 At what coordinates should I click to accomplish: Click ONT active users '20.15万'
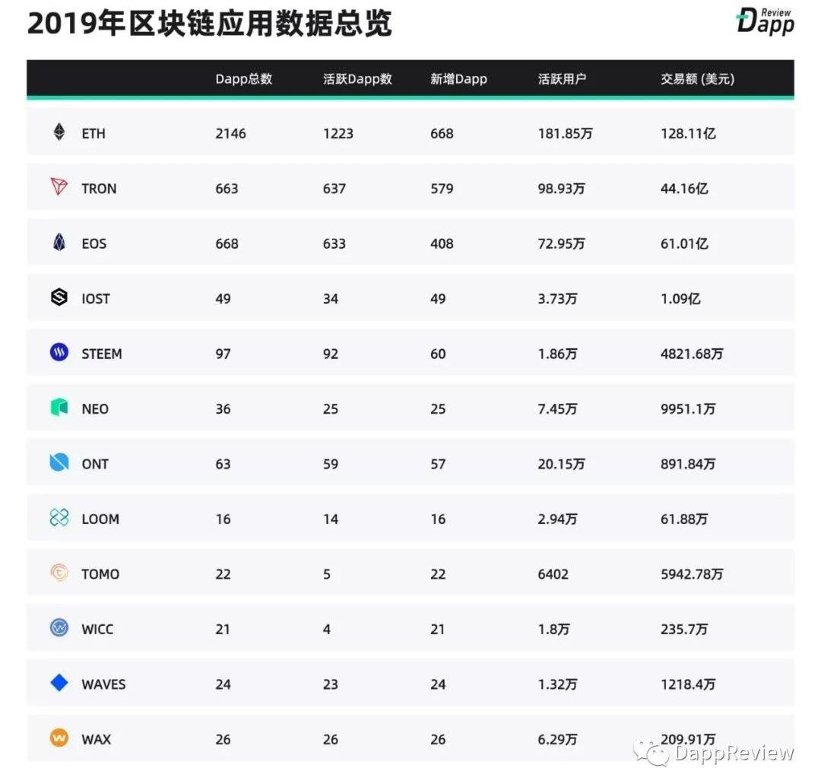[561, 464]
